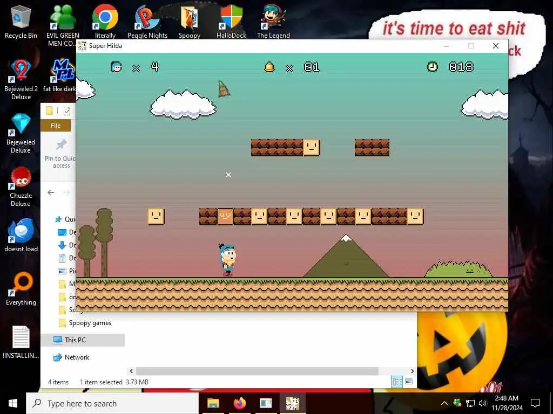Click the checkmark properties icon in Explorer toolbar
553x414 pixels.
(x=67, y=111)
